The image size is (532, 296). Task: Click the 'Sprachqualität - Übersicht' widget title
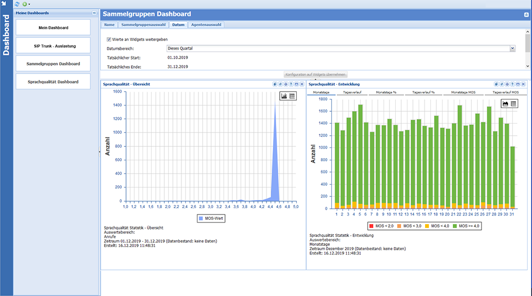point(127,84)
